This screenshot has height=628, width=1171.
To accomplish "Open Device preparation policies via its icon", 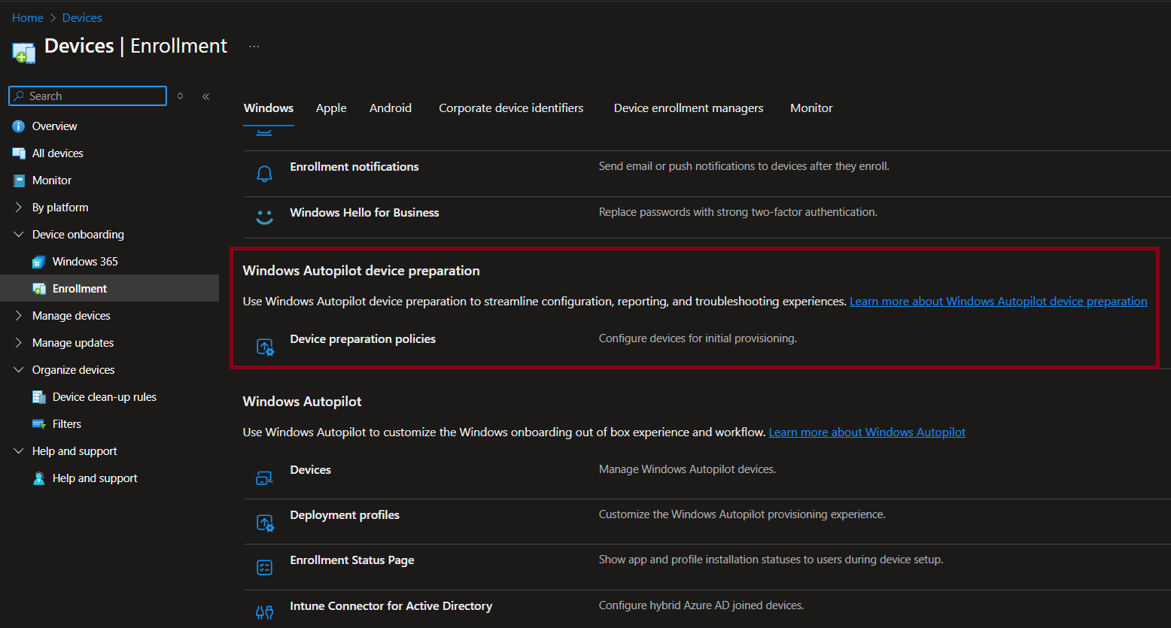I will 264,346.
